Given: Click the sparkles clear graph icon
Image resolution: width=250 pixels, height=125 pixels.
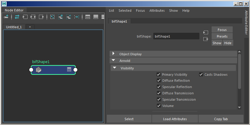Looking at the screenshot, I should [x=52, y=17].
